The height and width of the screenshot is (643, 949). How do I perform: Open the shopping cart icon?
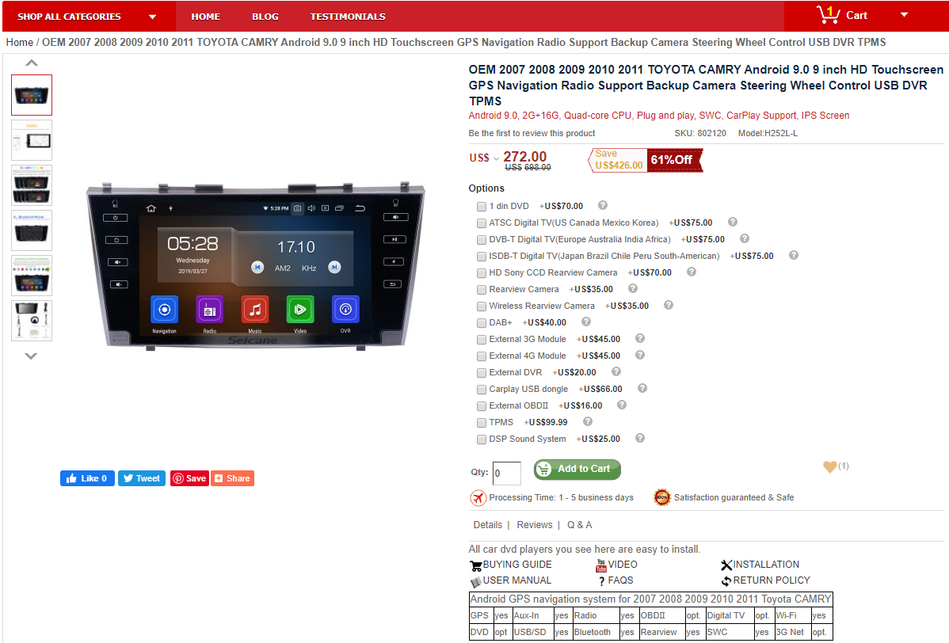(x=827, y=14)
